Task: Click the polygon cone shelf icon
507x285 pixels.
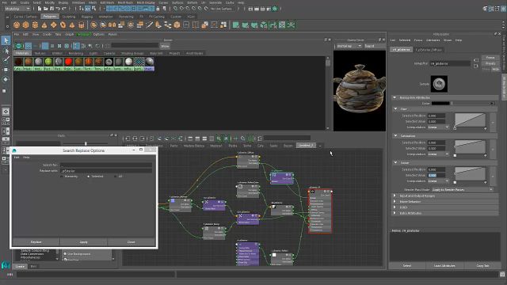Action: (44, 25)
